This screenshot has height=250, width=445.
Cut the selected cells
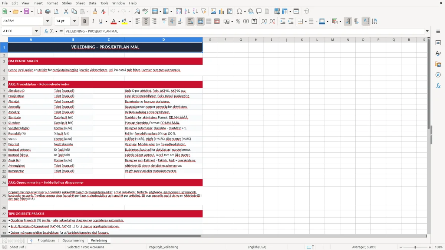[66, 11]
